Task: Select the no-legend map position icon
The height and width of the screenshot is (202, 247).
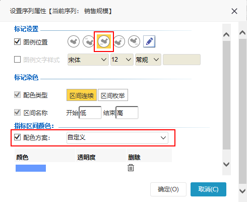Action: click(74, 41)
